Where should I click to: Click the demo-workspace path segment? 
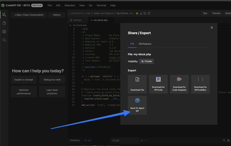click(x=103, y=13)
